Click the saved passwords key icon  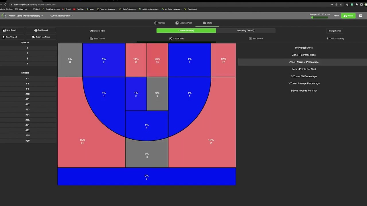tap(332, 5)
